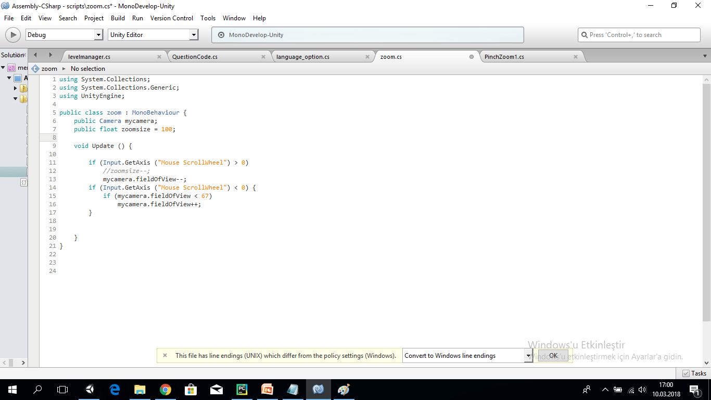Viewport: 711px width, 400px height.
Task: Dismiss the line endings notification with the X
Action: 165,355
